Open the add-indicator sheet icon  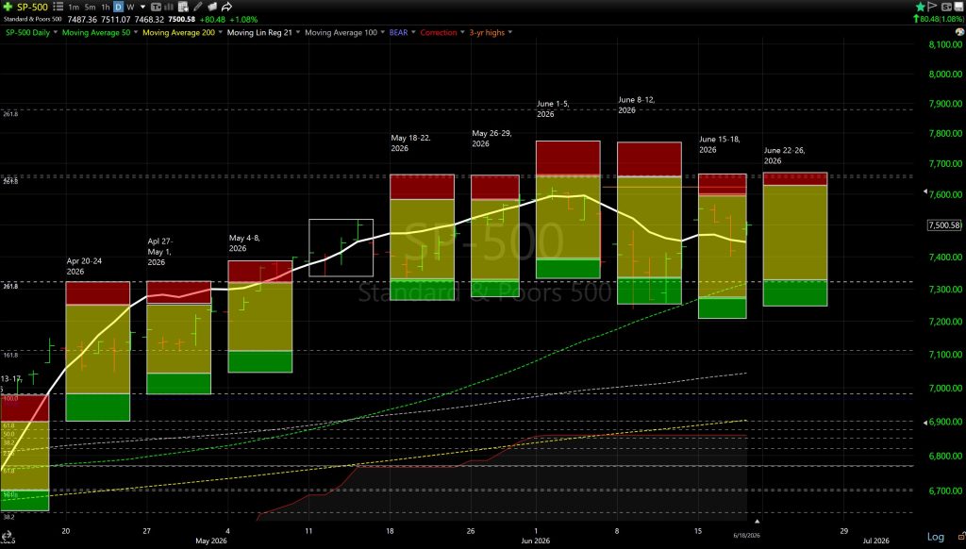(x=184, y=7)
